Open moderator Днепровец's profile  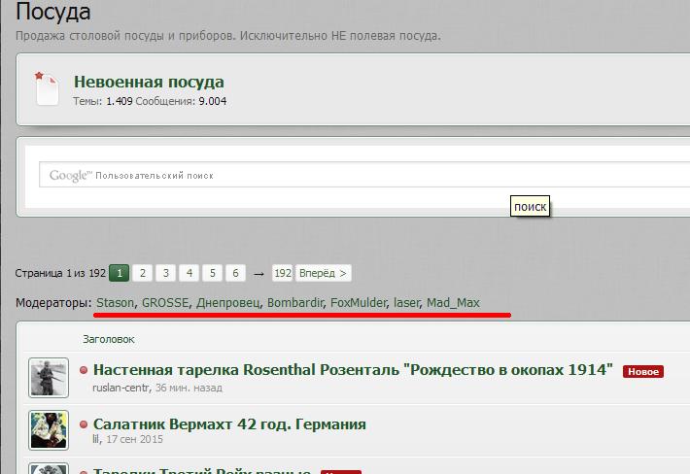228,303
